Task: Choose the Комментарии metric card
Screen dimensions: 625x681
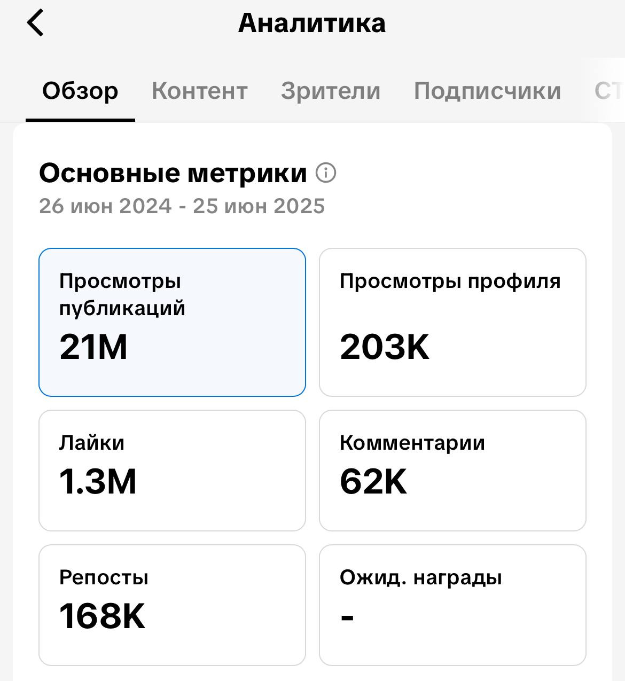Action: point(452,471)
